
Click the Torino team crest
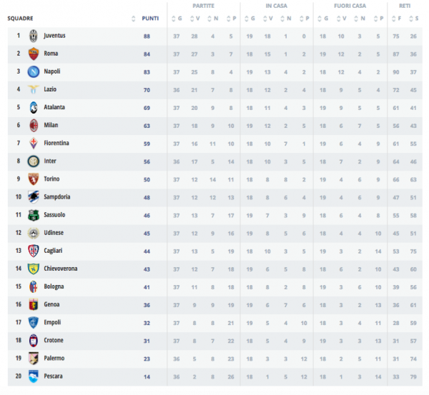click(x=33, y=179)
